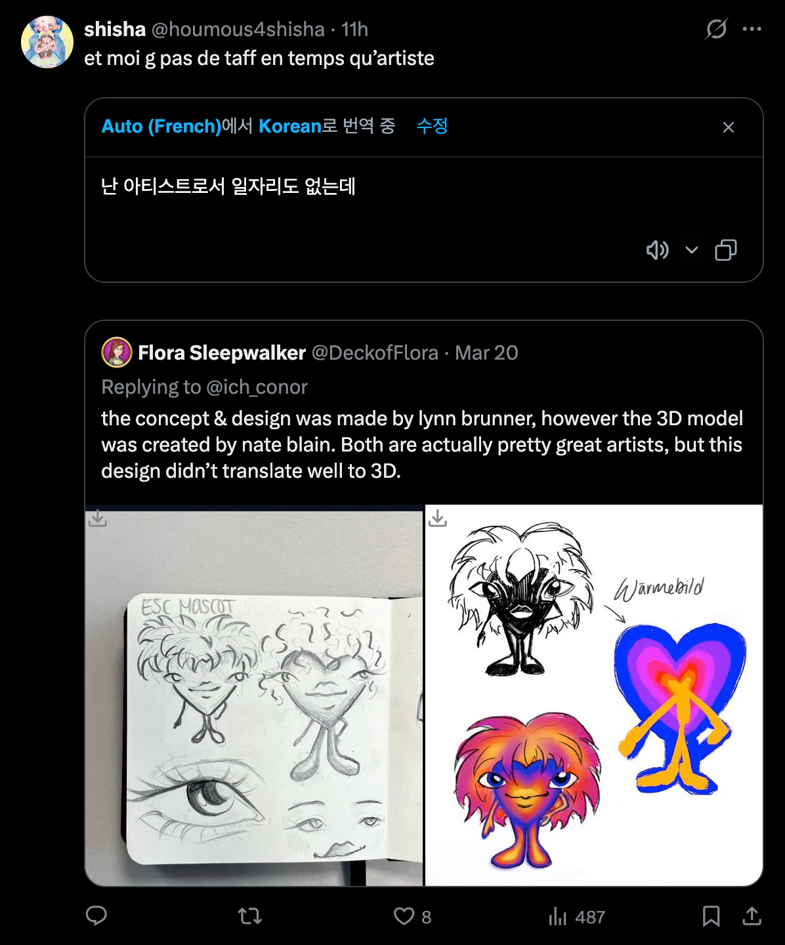Image resolution: width=785 pixels, height=945 pixels.
Task: Bookmark this tweet
Action: pyautogui.click(x=711, y=915)
